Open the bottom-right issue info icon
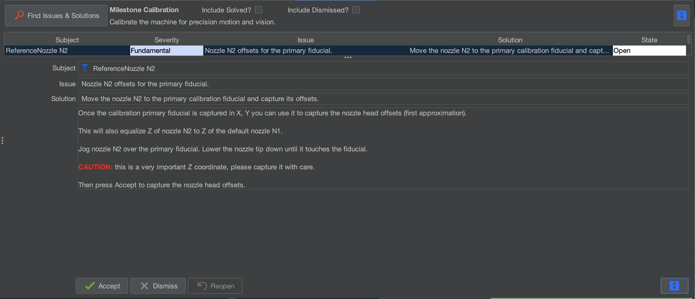This screenshot has height=299, width=695. click(x=674, y=286)
